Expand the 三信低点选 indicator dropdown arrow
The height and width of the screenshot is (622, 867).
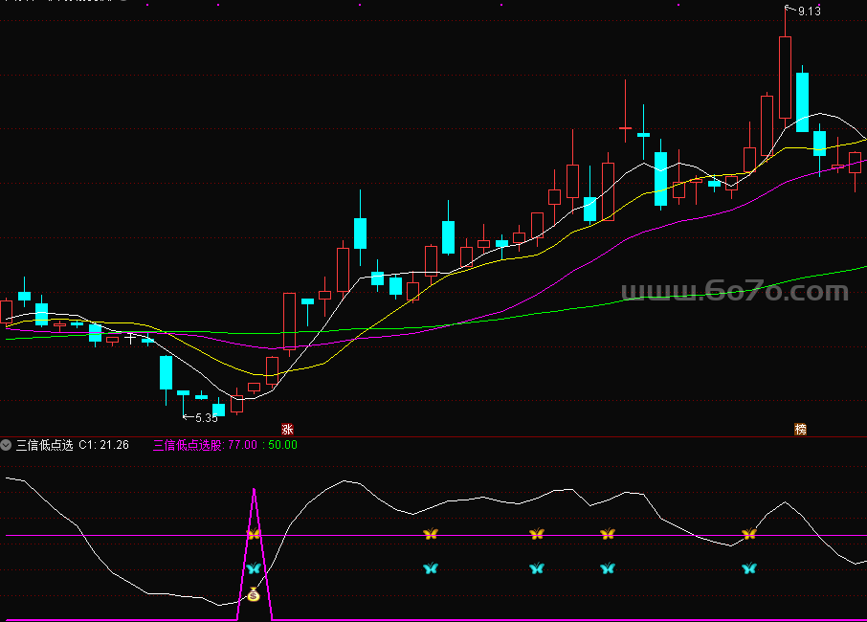tap(7, 445)
